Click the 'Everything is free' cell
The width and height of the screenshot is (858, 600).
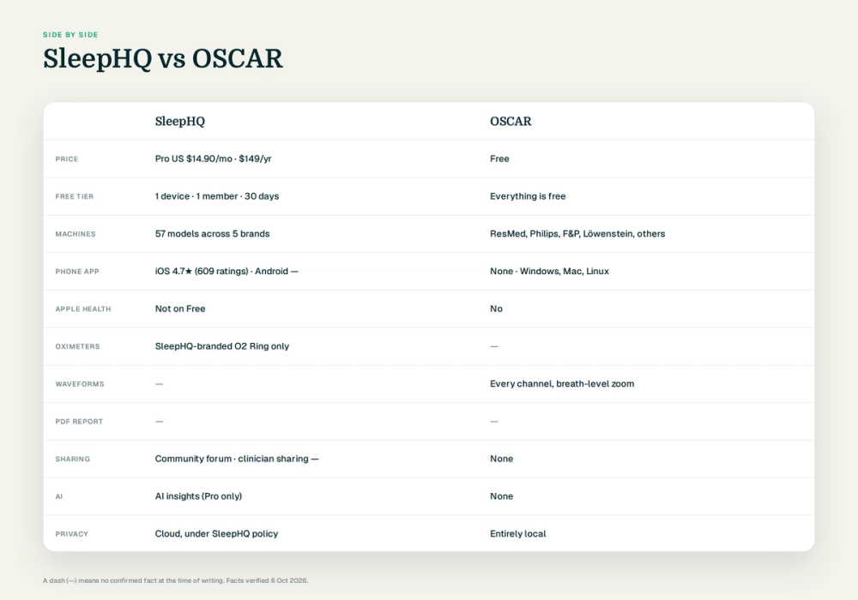[528, 196]
